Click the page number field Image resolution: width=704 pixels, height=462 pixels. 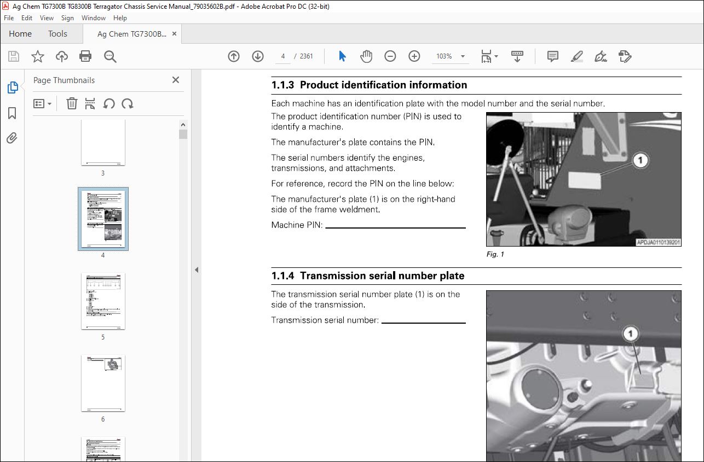click(x=283, y=56)
